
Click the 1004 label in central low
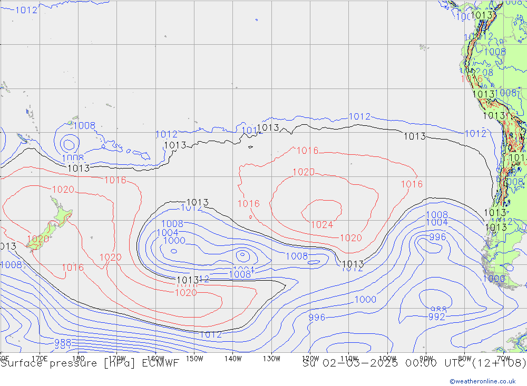pyautogui.click(x=168, y=232)
